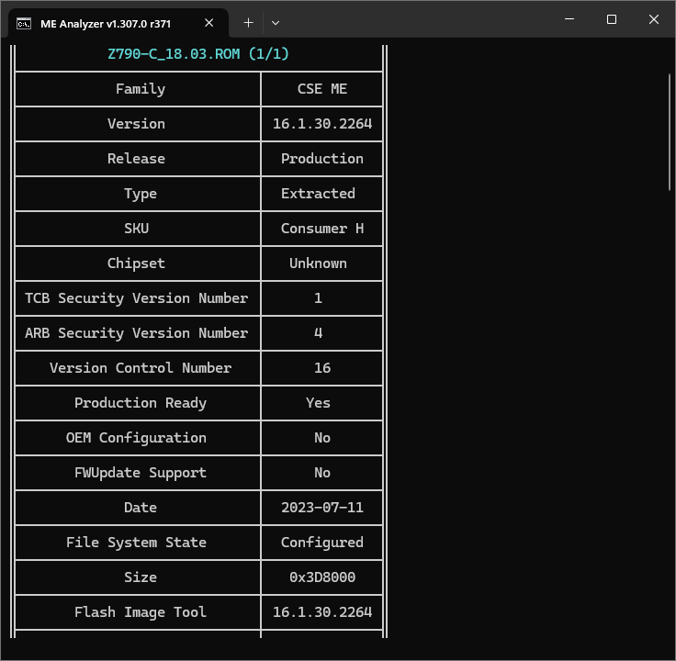Click the Flash Image Tool value 16.1.30.2264
This screenshot has width=676, height=661.
[x=322, y=612]
